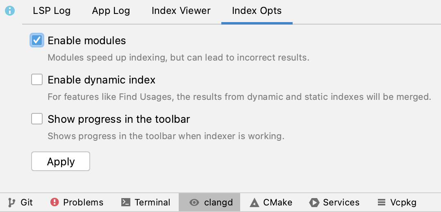Click the Enable dynamic index label
Image resolution: width=441 pixels, height=212 pixels.
101,80
